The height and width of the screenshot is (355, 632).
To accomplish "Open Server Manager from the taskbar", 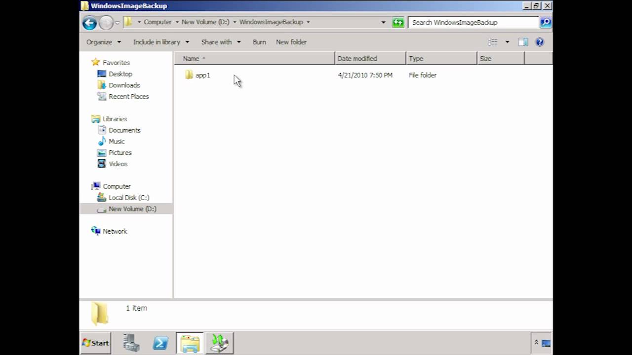I will (131, 343).
